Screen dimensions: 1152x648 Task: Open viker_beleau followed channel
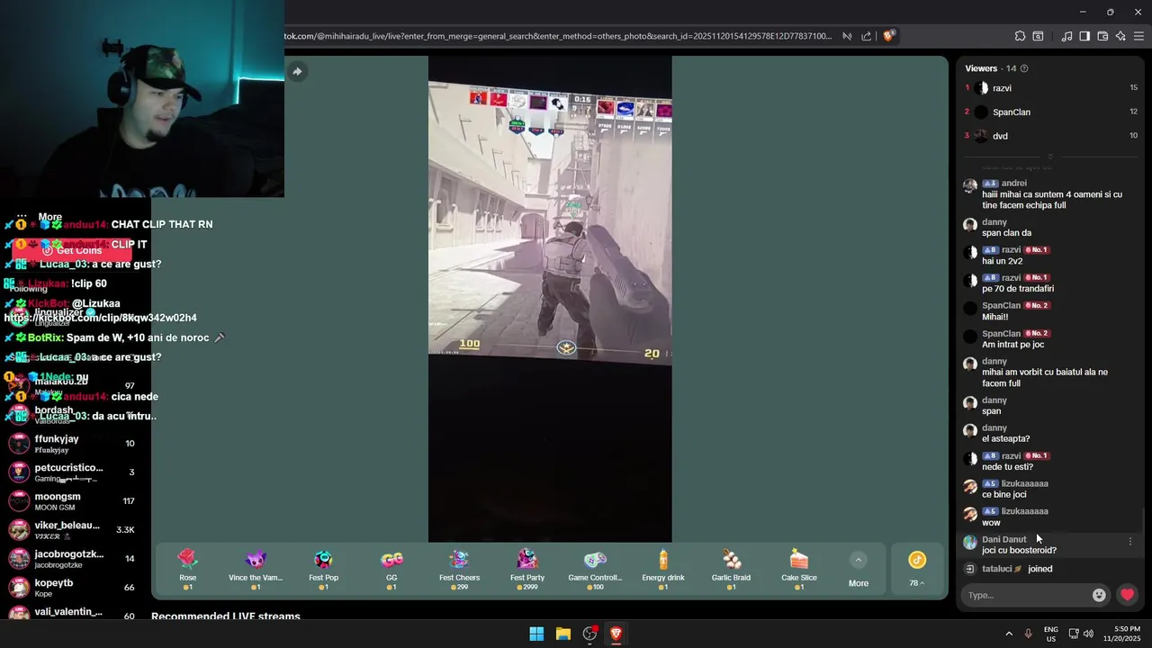(x=72, y=529)
